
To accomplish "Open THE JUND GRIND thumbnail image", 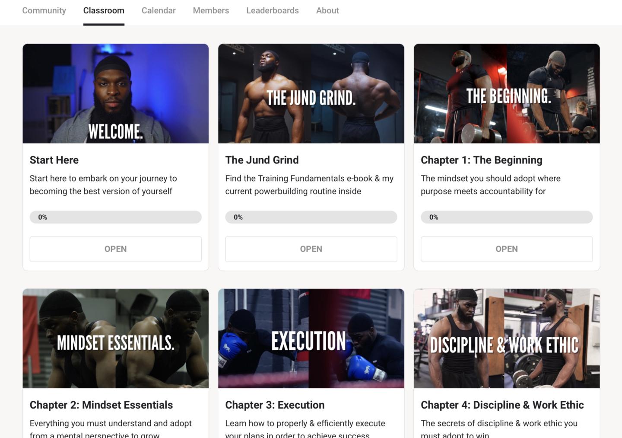I will [311, 93].
